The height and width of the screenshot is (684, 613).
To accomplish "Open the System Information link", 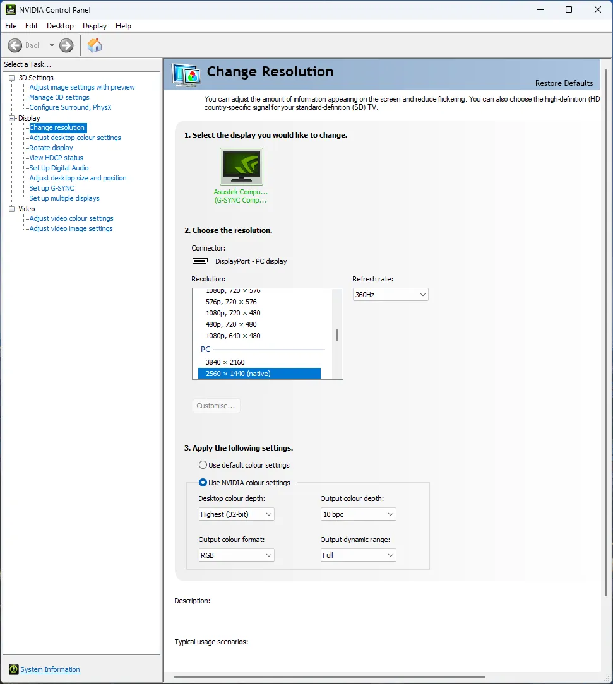I will pyautogui.click(x=50, y=669).
